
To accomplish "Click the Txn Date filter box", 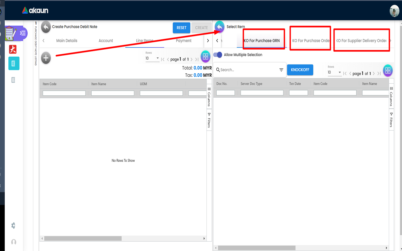I will 298,93.
